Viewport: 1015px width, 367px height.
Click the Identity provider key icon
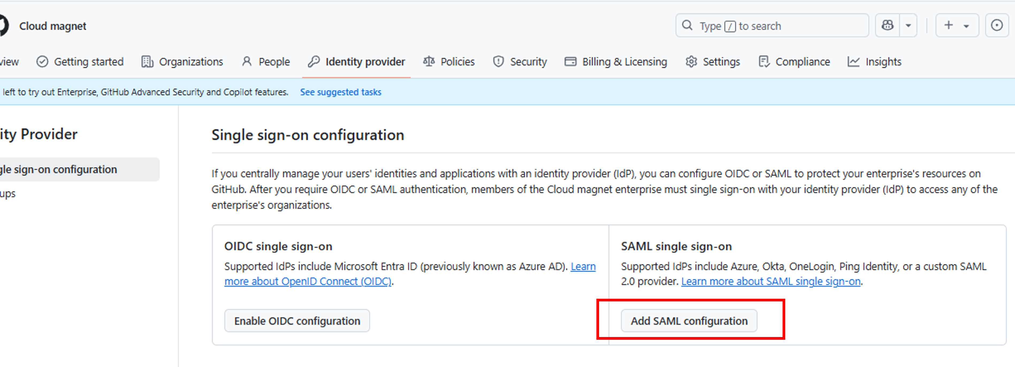pos(314,62)
